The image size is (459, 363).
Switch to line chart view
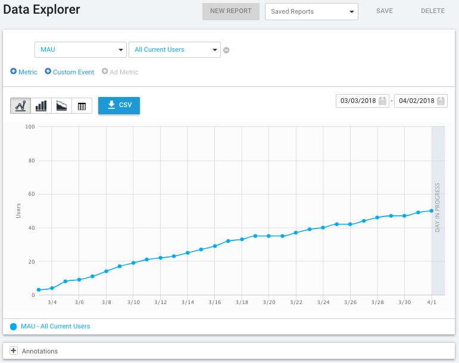21,106
